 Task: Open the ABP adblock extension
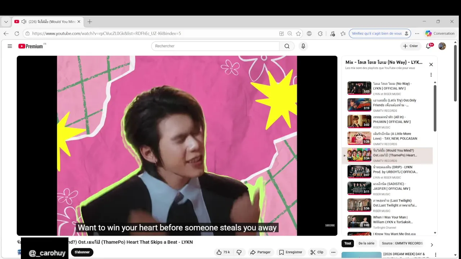pos(309,33)
